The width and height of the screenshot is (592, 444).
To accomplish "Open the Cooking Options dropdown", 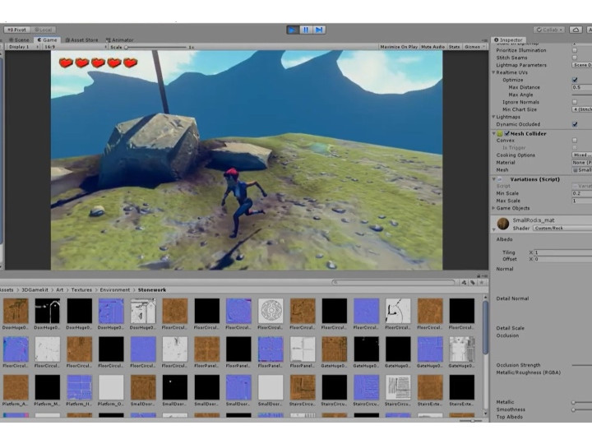I will coord(582,155).
